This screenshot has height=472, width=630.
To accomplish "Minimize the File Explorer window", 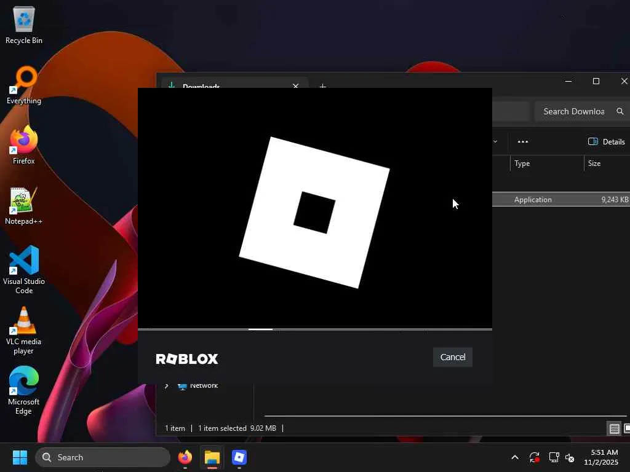I will [568, 81].
